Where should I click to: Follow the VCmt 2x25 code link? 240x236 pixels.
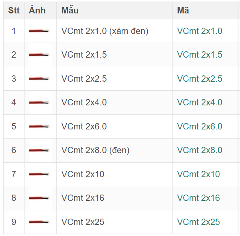click(x=198, y=222)
